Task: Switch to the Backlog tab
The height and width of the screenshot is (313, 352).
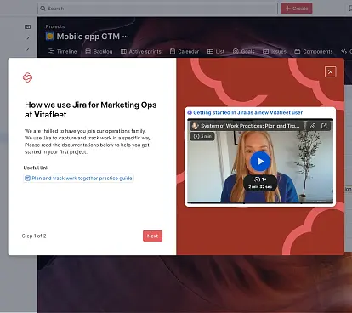Action: point(99,51)
